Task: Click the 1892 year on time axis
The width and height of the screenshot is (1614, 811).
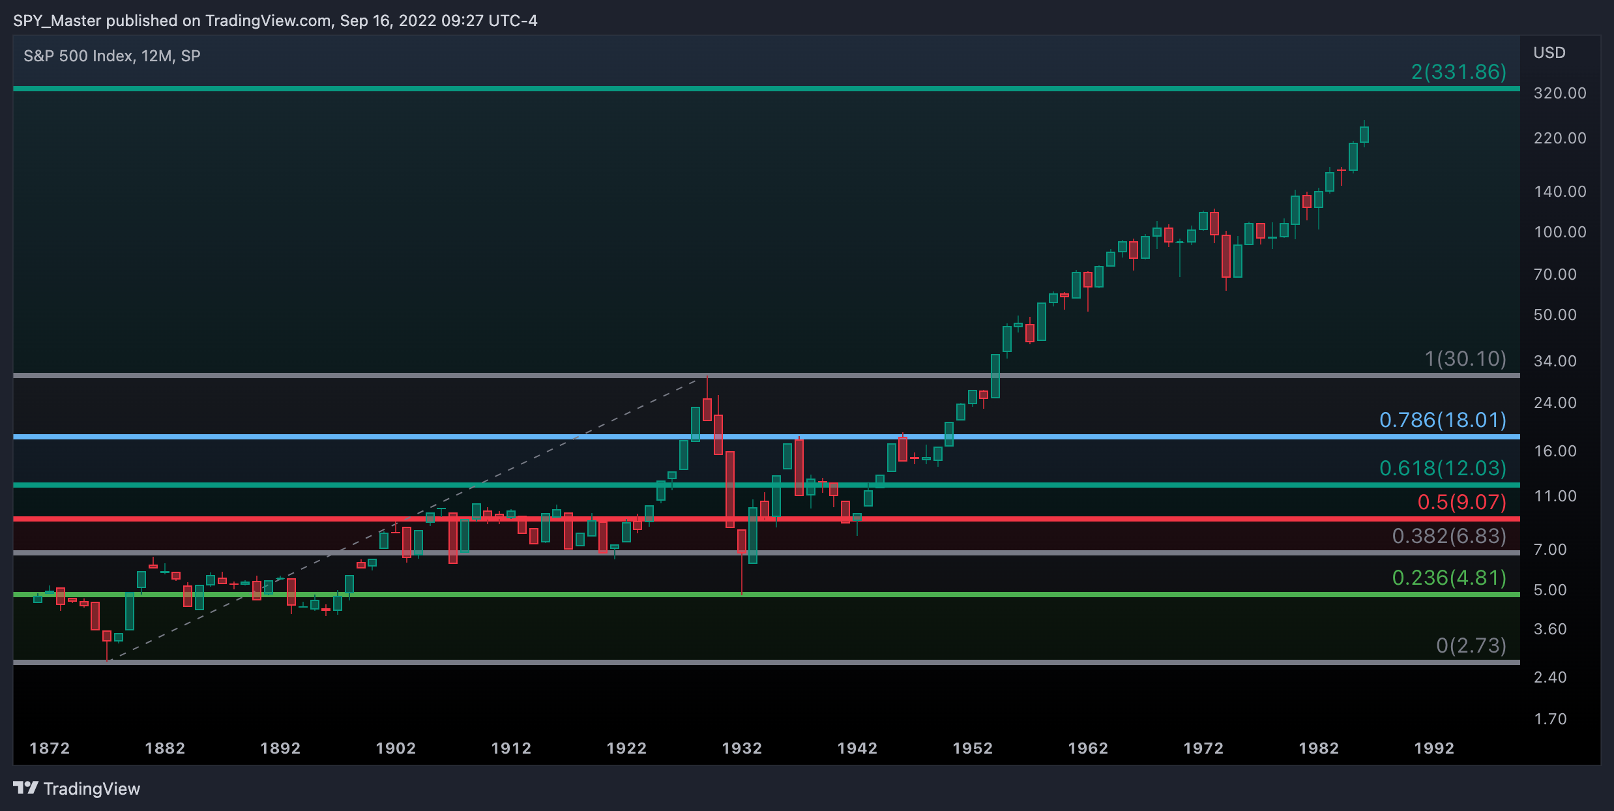Action: tap(280, 748)
